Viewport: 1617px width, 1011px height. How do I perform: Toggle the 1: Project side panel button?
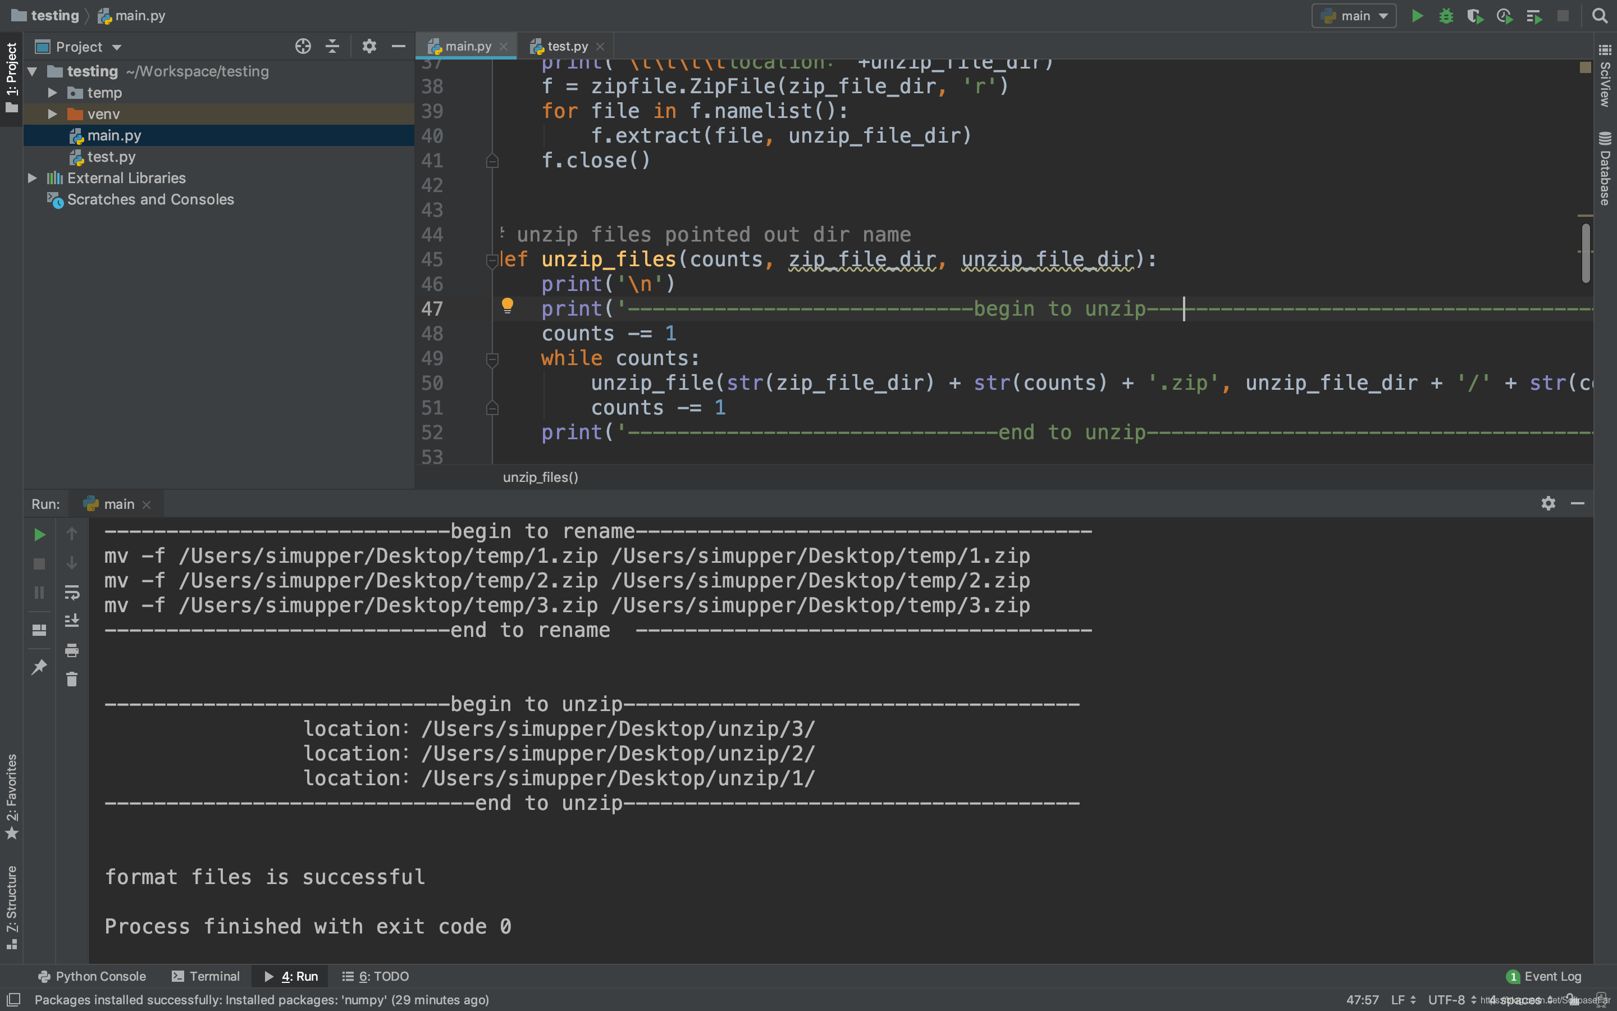click(x=11, y=78)
